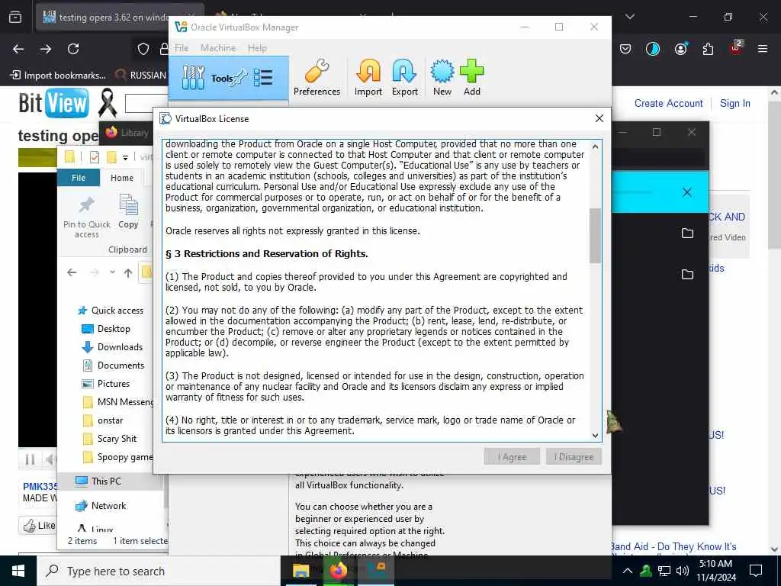The height and width of the screenshot is (586, 781).
Task: Click the Tools pin icon
Action: pos(239,78)
